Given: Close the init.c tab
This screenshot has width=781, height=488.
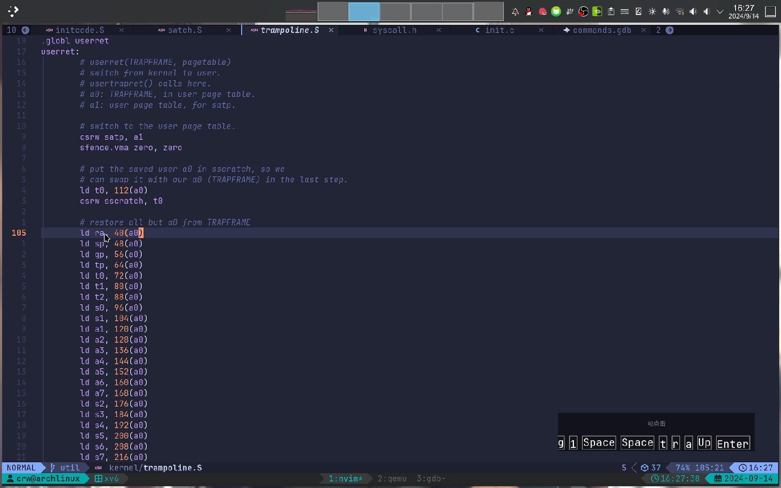Looking at the screenshot, I should (541, 30).
